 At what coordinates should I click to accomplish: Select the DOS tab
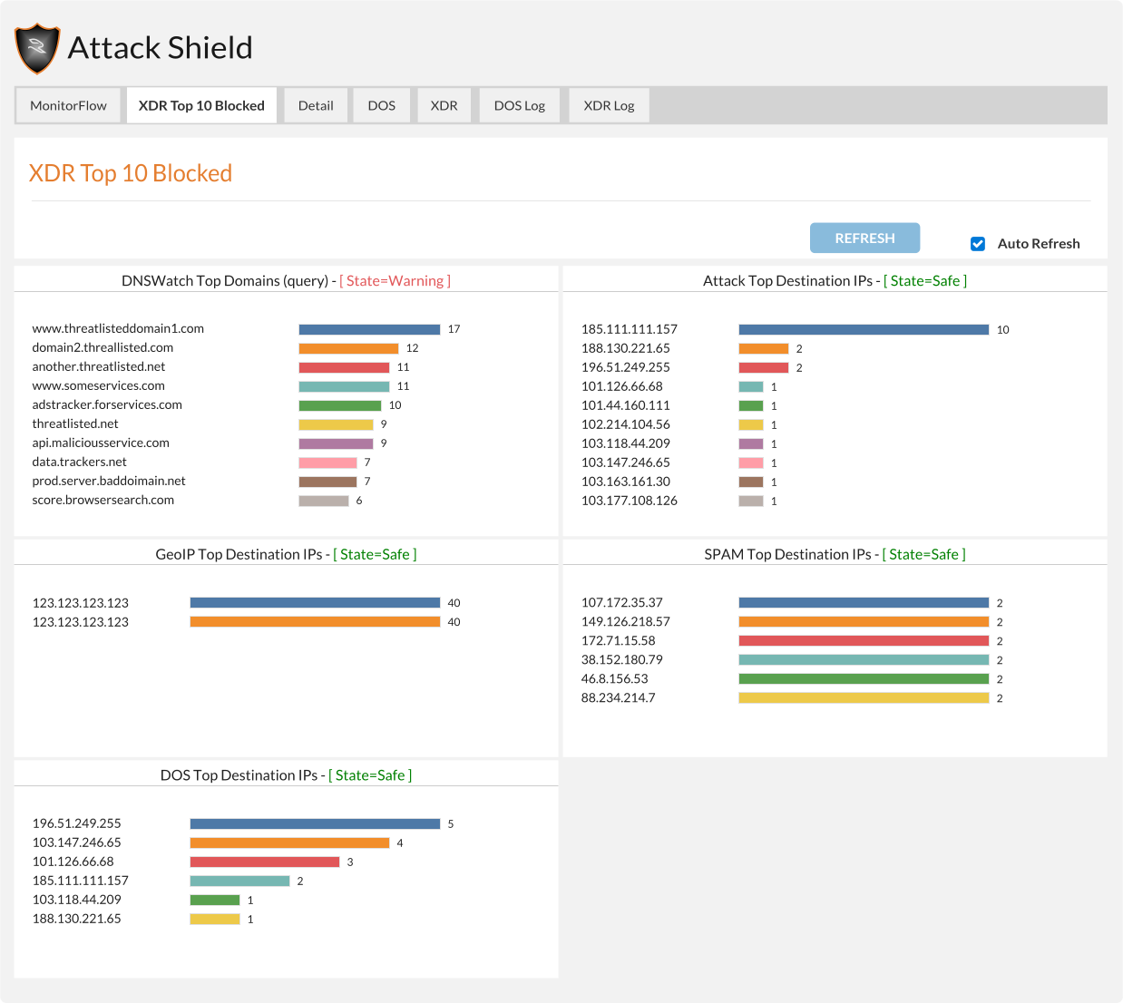381,106
